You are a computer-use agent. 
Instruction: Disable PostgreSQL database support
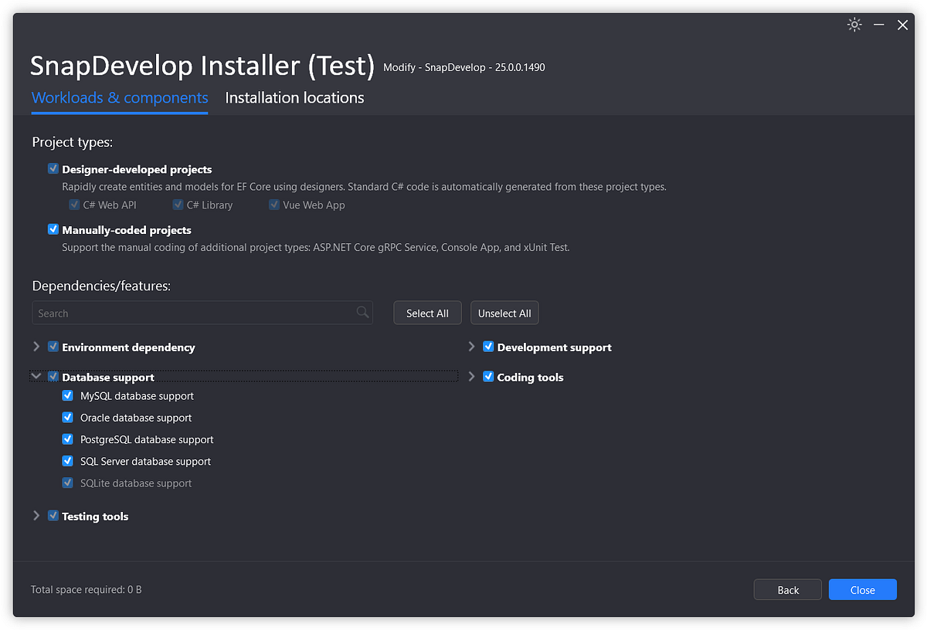click(68, 439)
